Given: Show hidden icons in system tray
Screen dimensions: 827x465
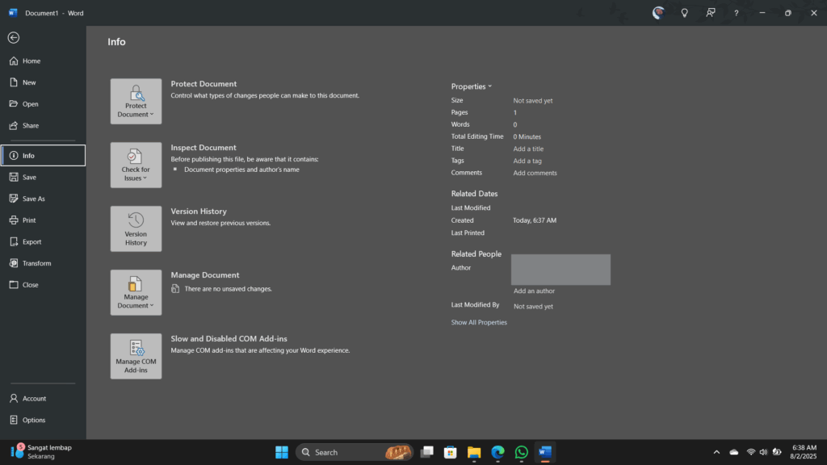Looking at the screenshot, I should coord(717,452).
